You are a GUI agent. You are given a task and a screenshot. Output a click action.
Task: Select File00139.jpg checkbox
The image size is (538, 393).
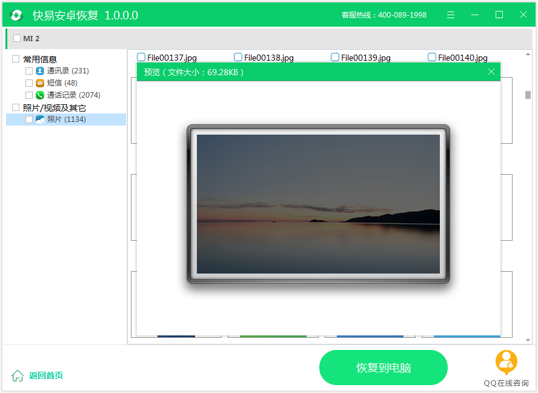[x=335, y=57]
